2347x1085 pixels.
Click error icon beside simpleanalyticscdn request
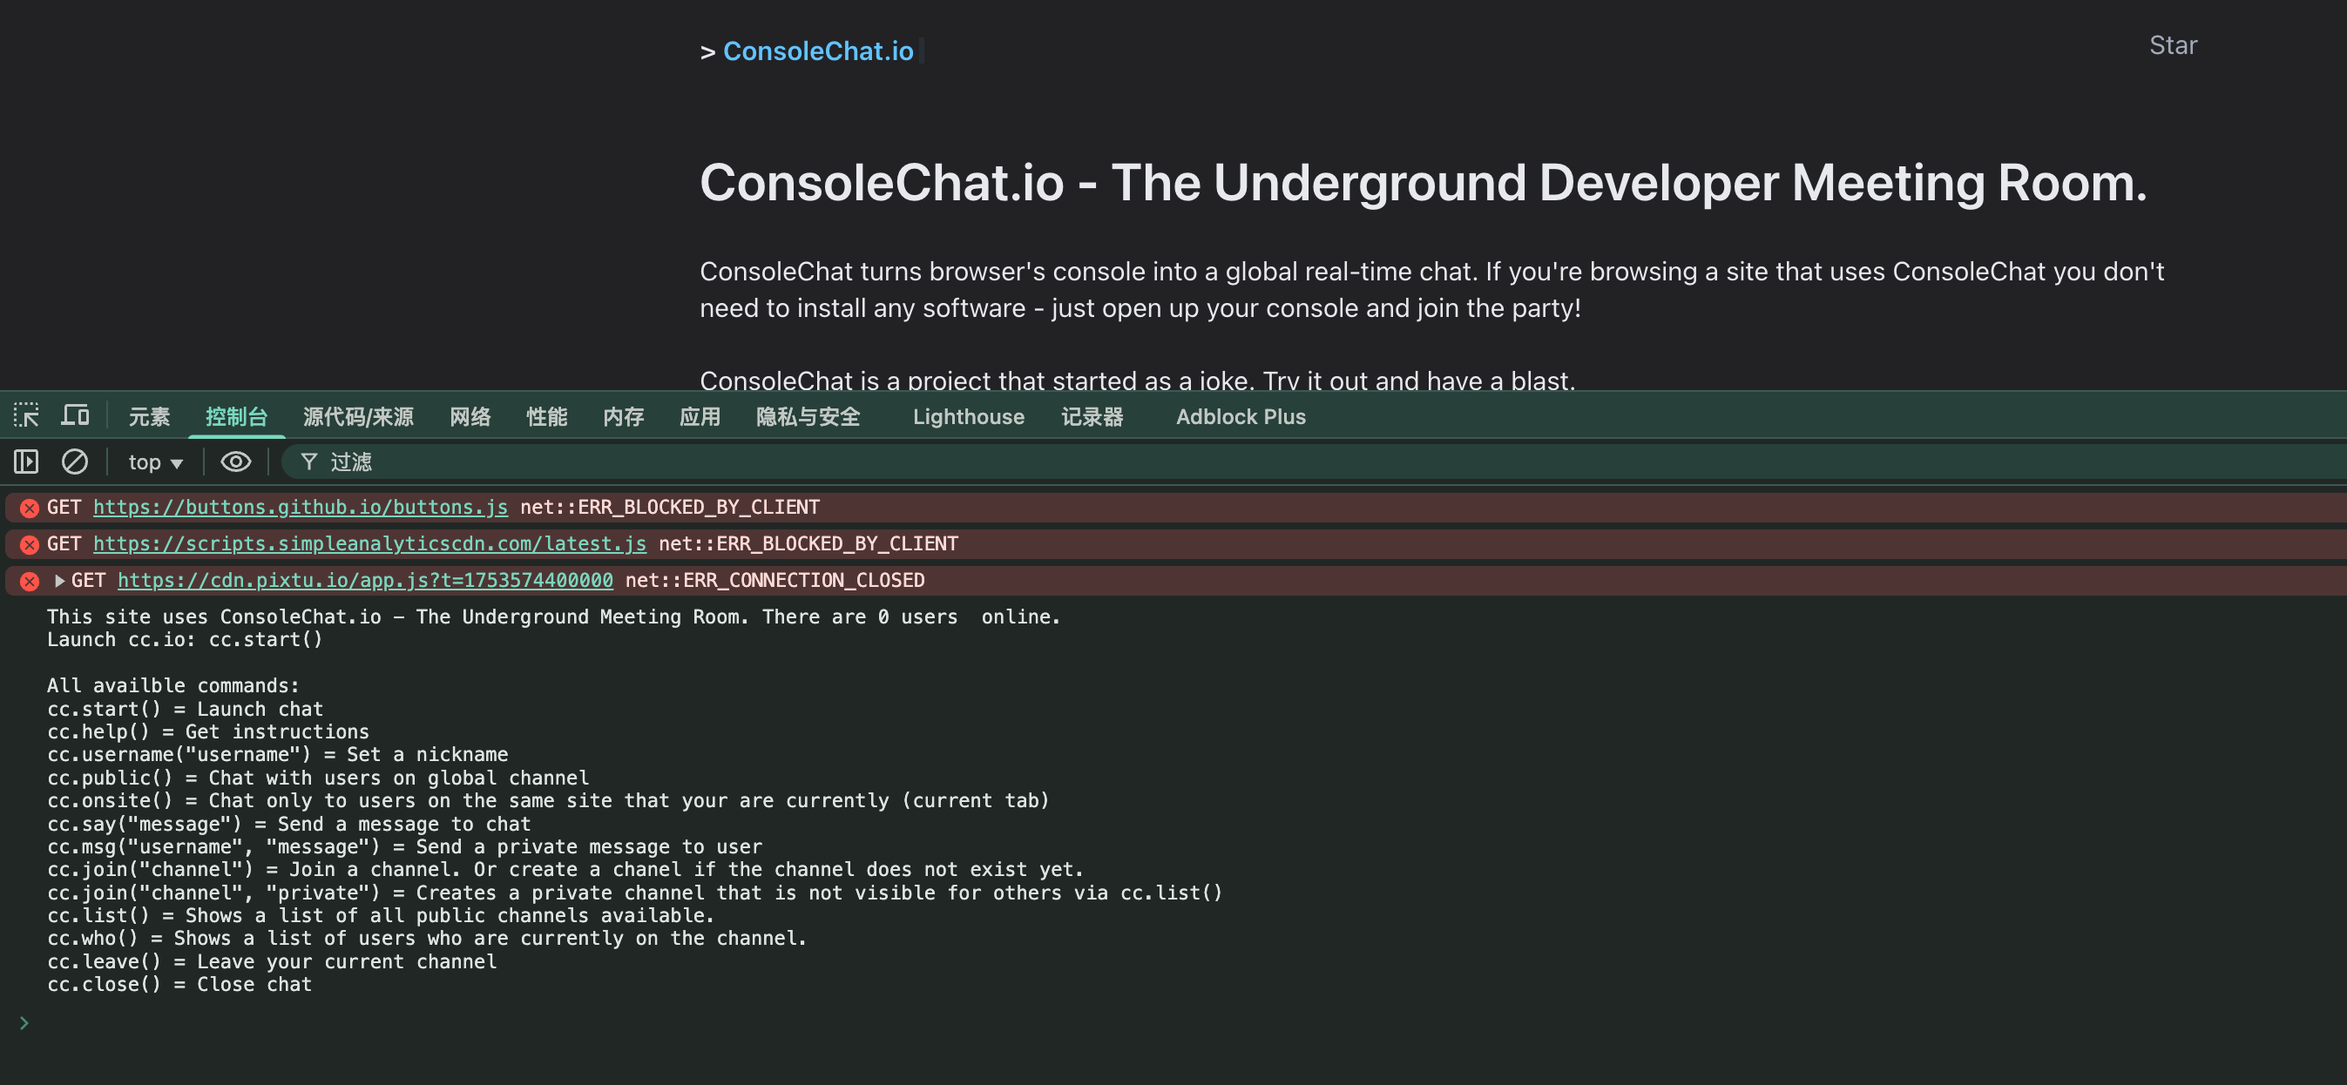(x=29, y=544)
